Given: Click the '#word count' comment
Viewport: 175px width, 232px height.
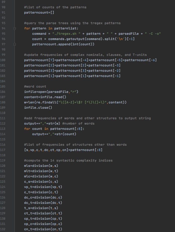Looking at the screenshot, I should click(35, 87).
